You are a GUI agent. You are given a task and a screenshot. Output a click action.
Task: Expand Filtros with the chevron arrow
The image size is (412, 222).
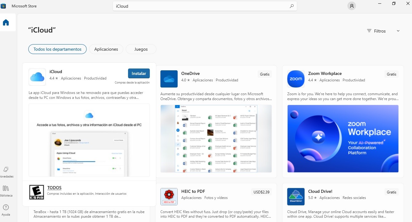(398, 31)
